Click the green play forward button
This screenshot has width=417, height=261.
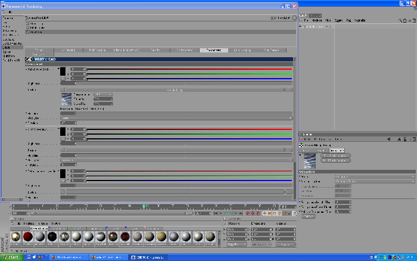click(231, 213)
